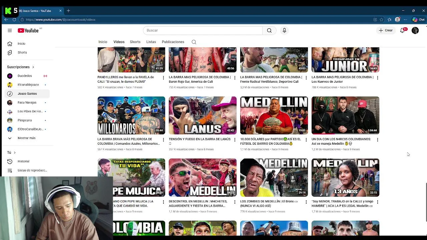Viewport: 427px width, 240px height.
Task: Open options for 10.000 dólares por partido video
Action: [x=306, y=140]
